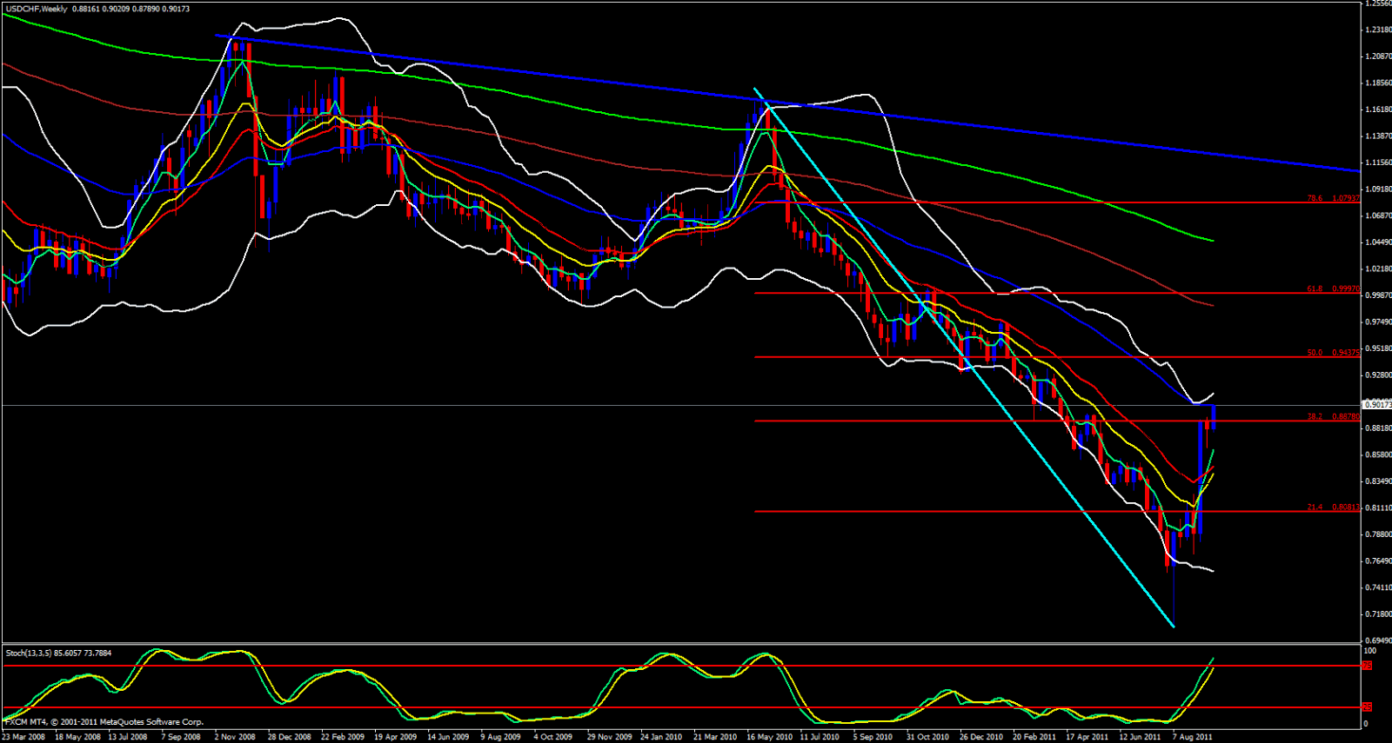Click the 22 Feb 2009 date label
The image size is (1392, 743).
tap(343, 737)
